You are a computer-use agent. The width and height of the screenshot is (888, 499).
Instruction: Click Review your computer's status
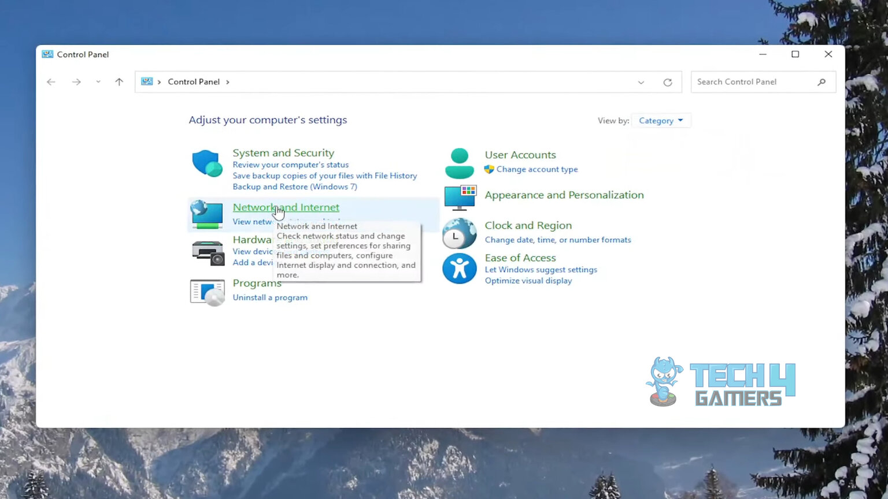click(291, 165)
